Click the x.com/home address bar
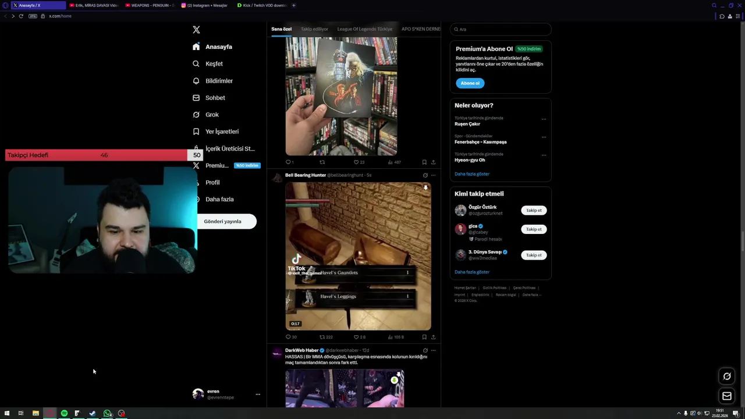Image resolution: width=745 pixels, height=419 pixels. point(60,16)
